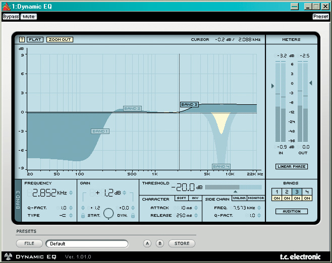This screenshot has width=332, height=263.
Task: Click the static gain lock icon
Action: pos(83,216)
